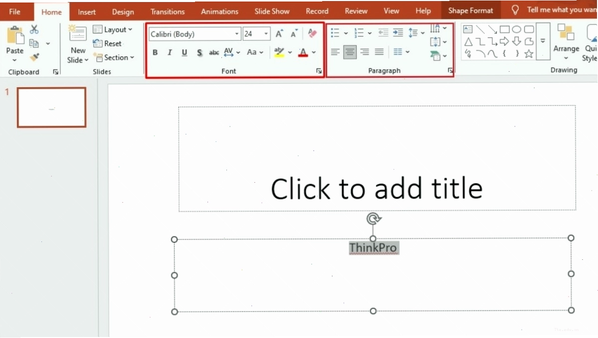Expand the shapes gallery More button
Screen dimensions: 598x338
[543, 41]
